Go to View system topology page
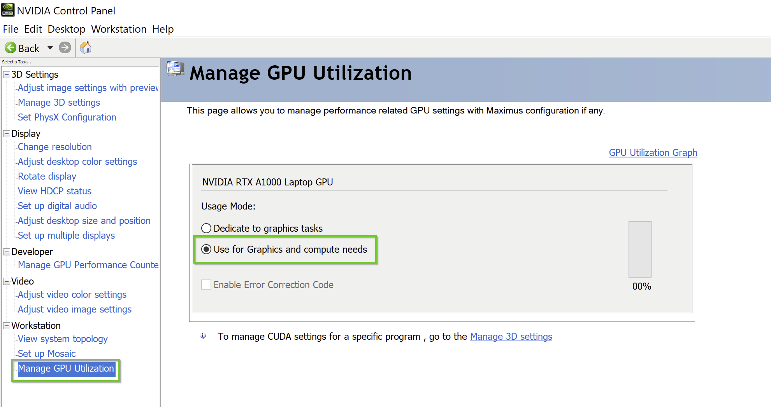The height and width of the screenshot is (407, 771). coord(63,339)
